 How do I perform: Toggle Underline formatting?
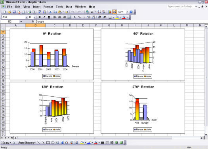tap(49, 17)
